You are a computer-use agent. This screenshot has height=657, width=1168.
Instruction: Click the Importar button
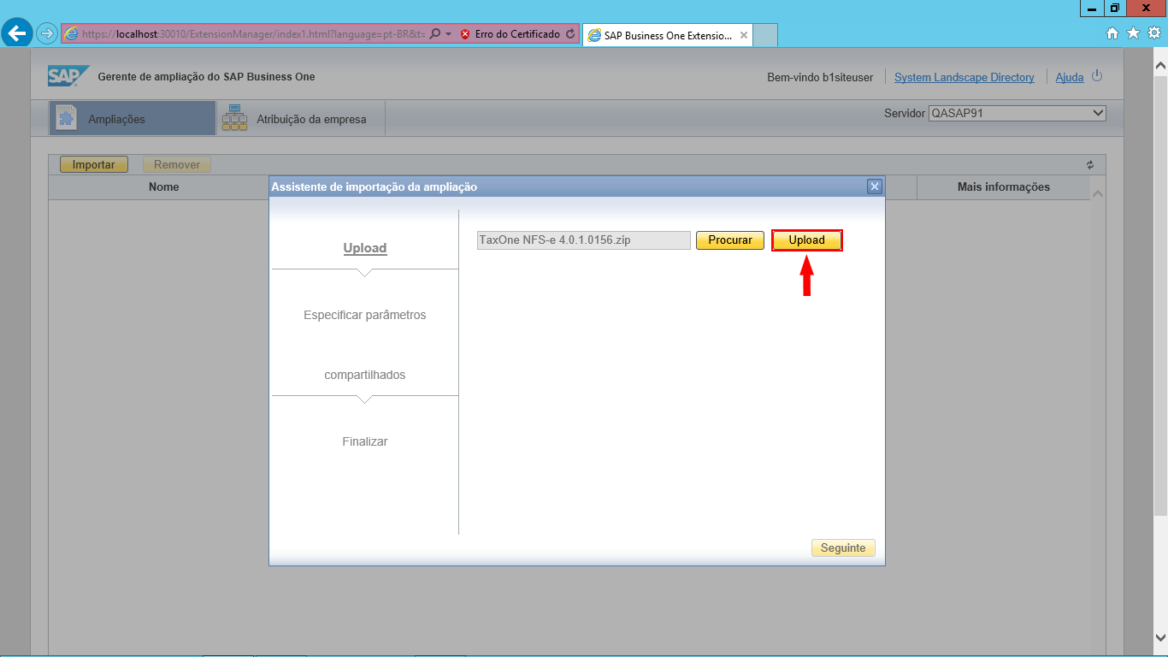coord(93,165)
